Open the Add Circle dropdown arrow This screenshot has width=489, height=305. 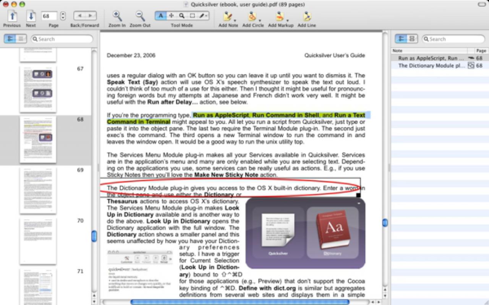point(260,20)
